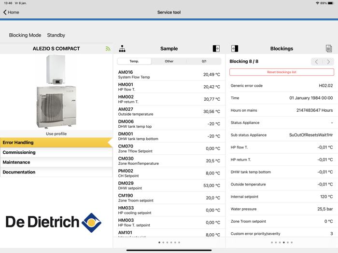This screenshot has width=338, height=253.
Task: Click Sub status Appliance SuOutOfResetsWait1Hr row
Action: coord(282,135)
